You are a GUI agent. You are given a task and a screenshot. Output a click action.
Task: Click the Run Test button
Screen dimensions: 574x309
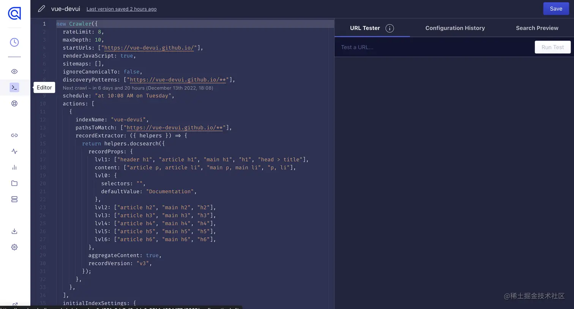pos(552,47)
